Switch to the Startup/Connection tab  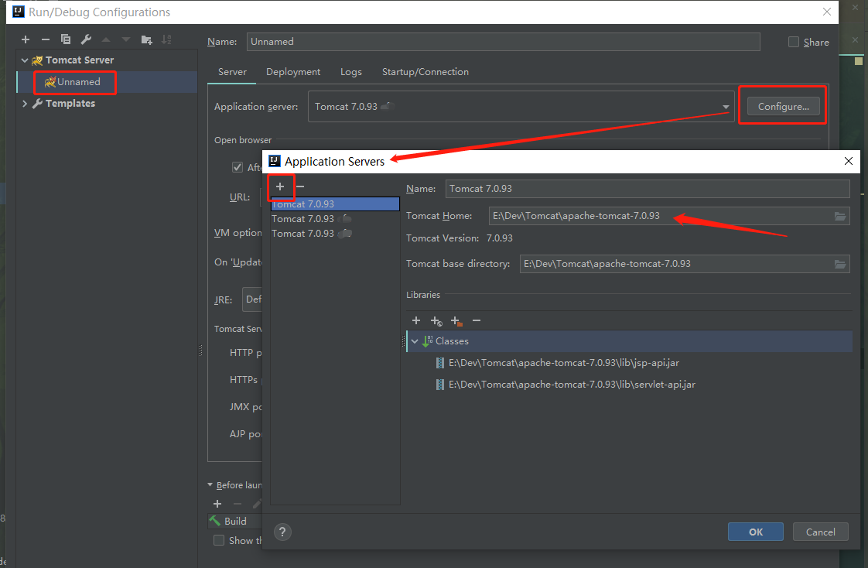pyautogui.click(x=425, y=72)
